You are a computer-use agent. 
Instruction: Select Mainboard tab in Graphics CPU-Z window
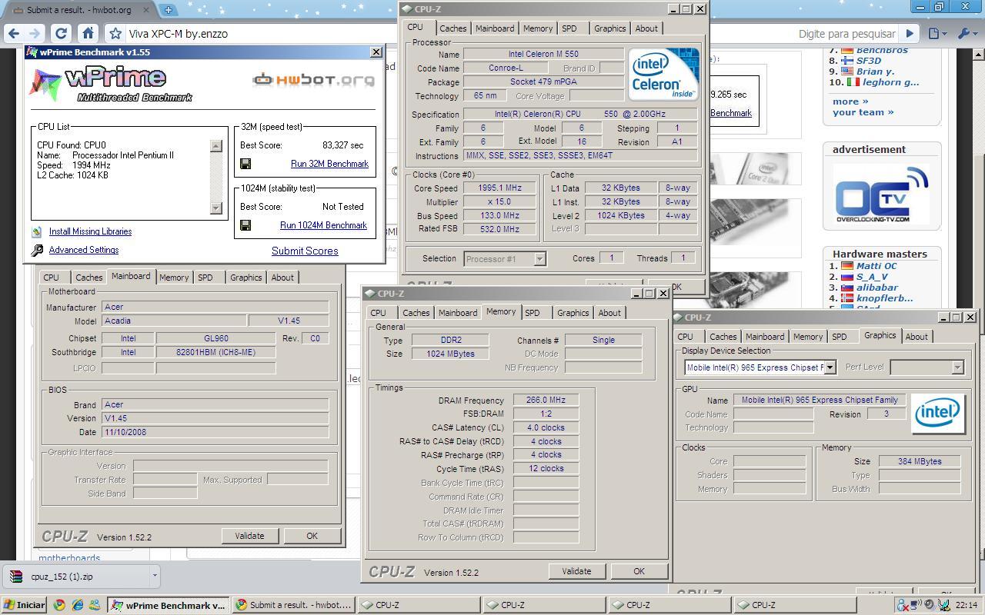pyautogui.click(x=765, y=337)
